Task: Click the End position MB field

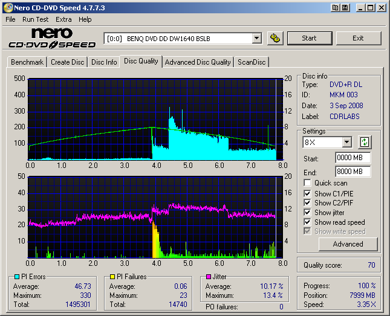Action: tap(353, 171)
